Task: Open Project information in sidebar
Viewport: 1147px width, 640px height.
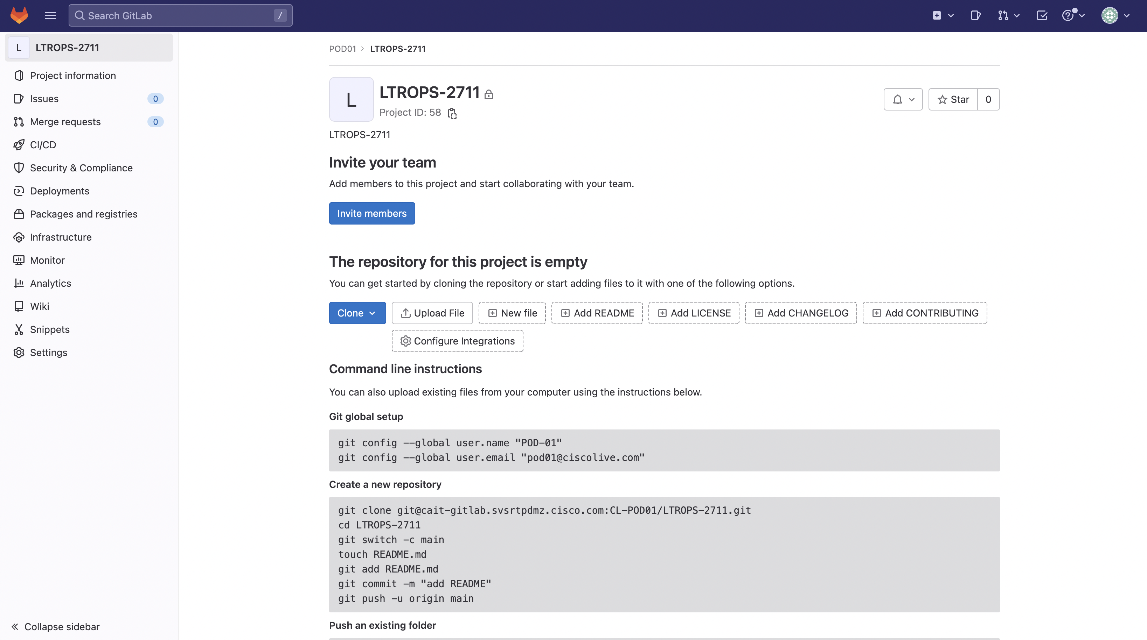Action: pos(89,76)
